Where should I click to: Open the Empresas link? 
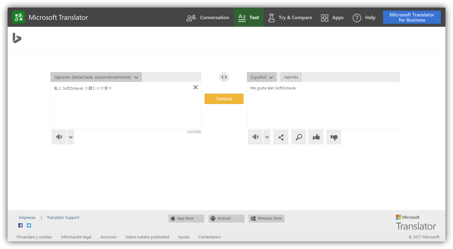click(x=27, y=218)
